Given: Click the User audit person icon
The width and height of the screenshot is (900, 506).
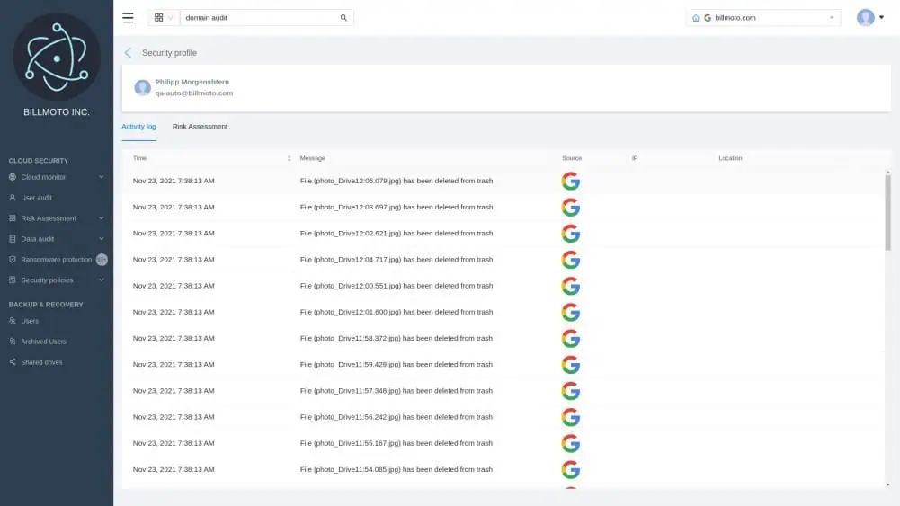Looking at the screenshot, I should 12,198.
